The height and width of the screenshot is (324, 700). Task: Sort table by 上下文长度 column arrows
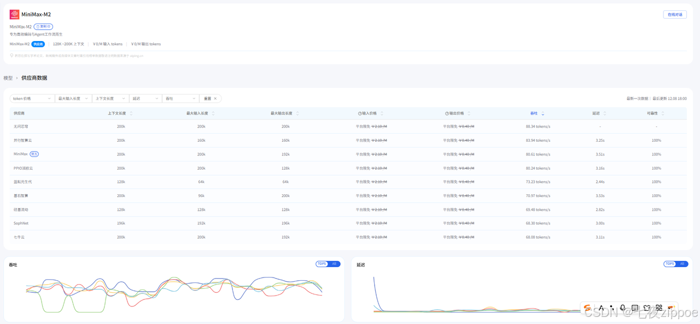pyautogui.click(x=131, y=113)
